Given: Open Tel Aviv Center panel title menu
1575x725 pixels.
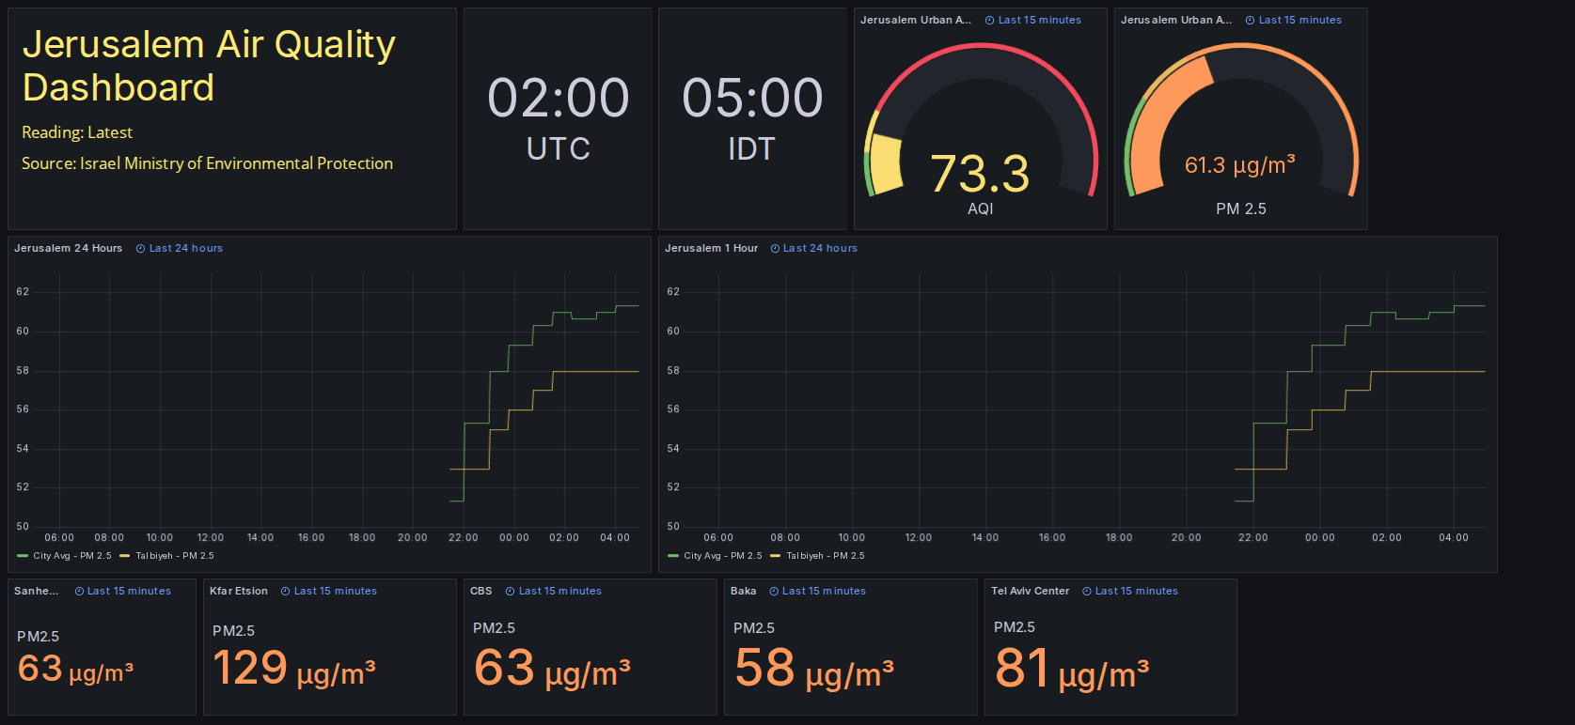Looking at the screenshot, I should coord(1030,592).
